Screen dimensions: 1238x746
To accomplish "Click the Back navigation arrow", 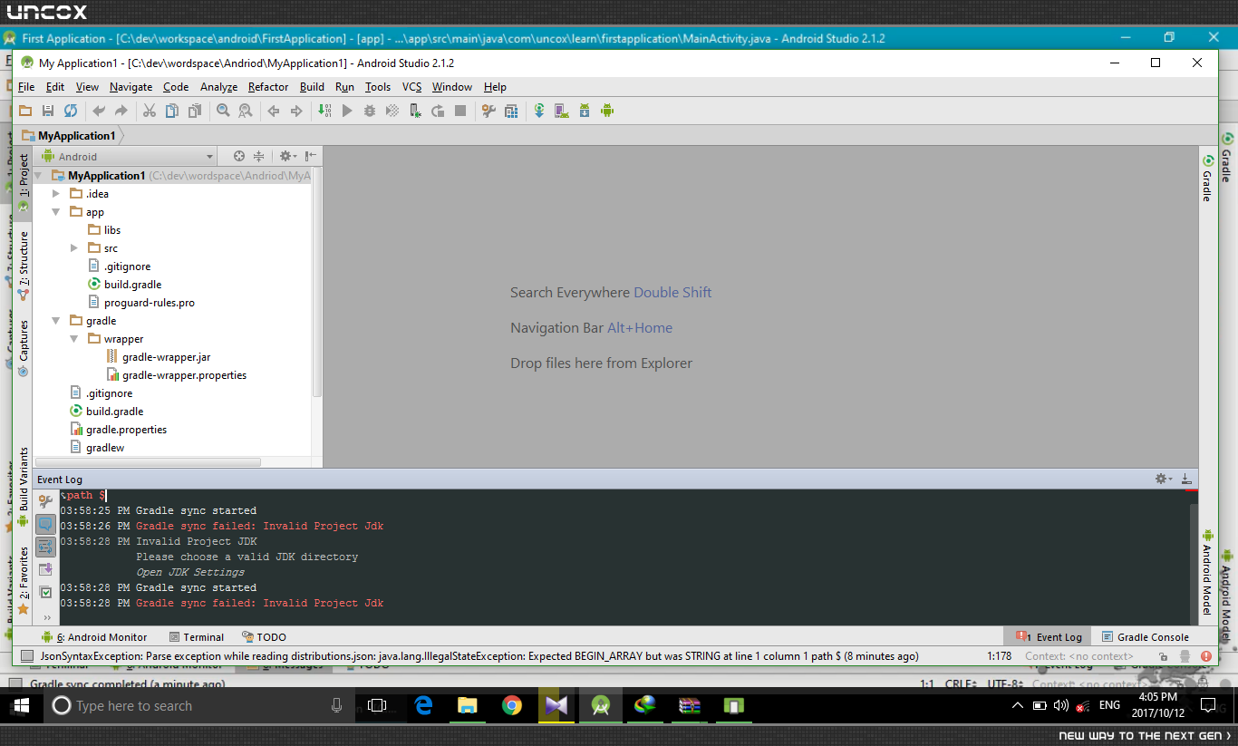I will point(274,111).
